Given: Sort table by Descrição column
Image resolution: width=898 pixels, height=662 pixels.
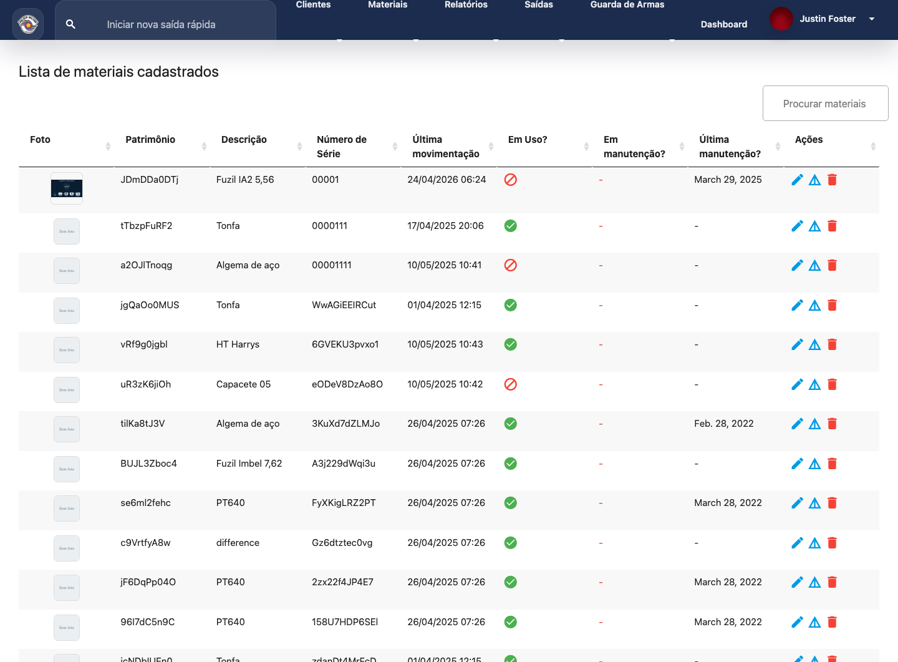Looking at the screenshot, I should coord(258,147).
